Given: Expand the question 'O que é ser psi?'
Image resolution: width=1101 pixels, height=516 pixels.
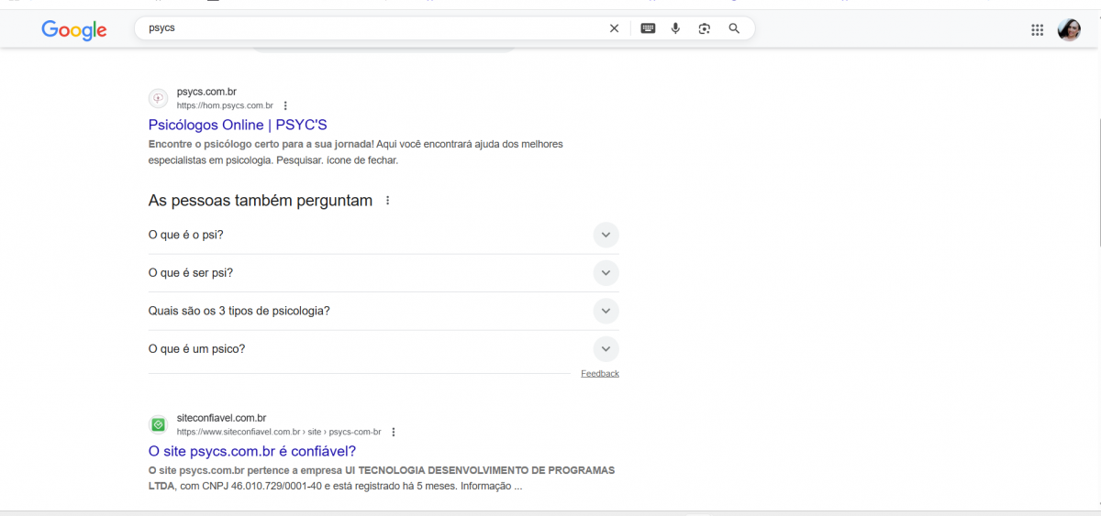Looking at the screenshot, I should 605,273.
